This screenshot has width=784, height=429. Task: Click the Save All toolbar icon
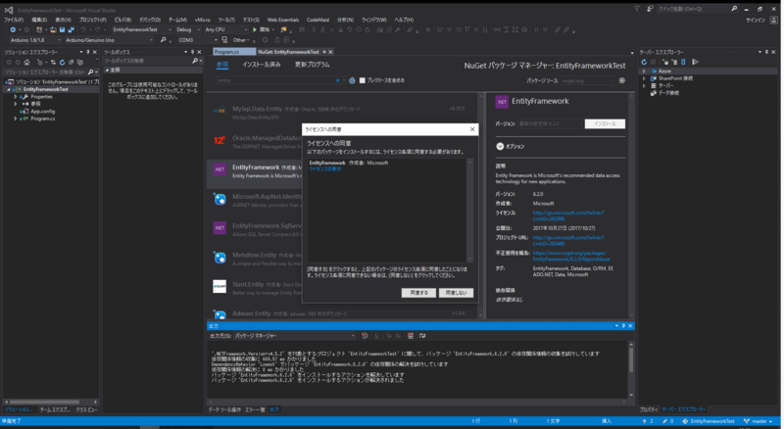(x=71, y=30)
